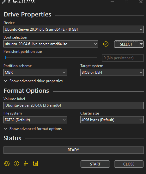Click the Boot selection label

pyautogui.click(x=15, y=37)
